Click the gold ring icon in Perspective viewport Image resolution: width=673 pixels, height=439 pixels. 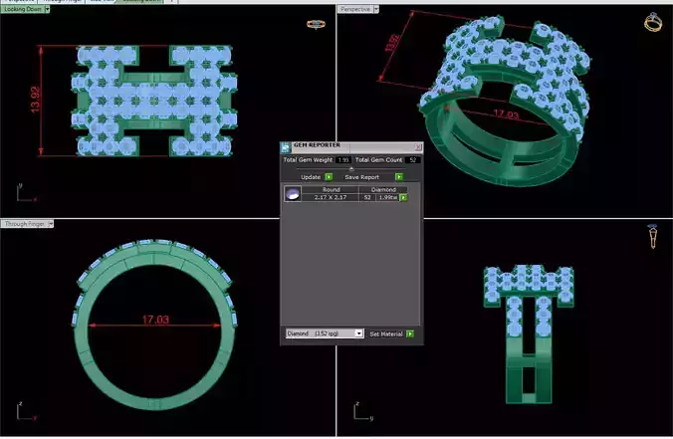pyautogui.click(x=653, y=22)
